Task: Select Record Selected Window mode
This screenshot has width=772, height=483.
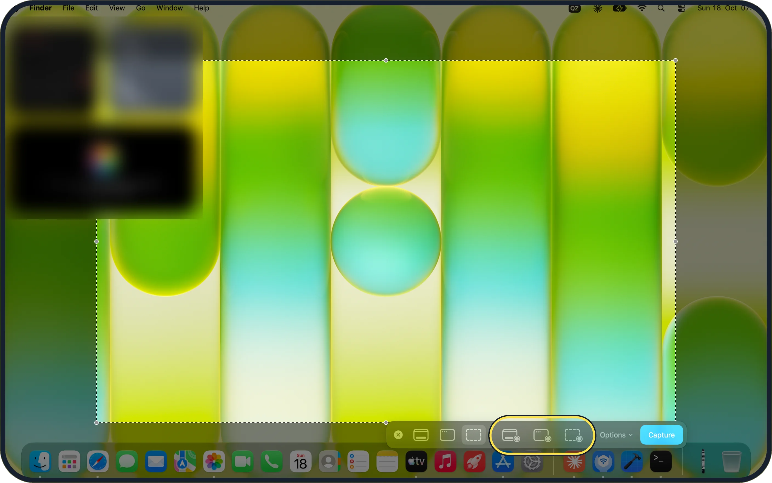Action: pyautogui.click(x=542, y=435)
